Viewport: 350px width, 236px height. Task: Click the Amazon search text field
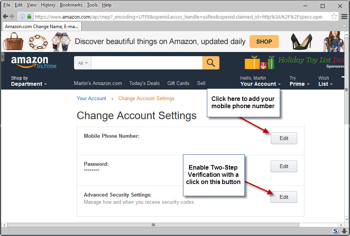point(147,63)
